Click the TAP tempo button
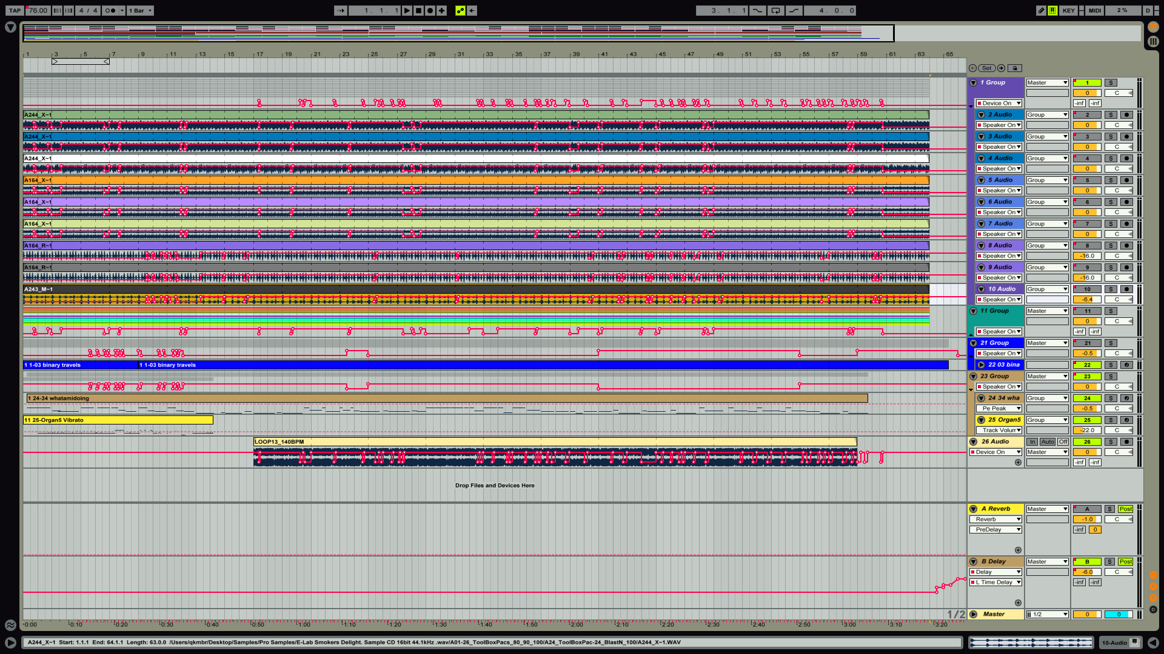 pos(15,10)
